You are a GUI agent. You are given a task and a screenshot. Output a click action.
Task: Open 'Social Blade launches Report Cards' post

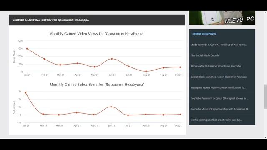click(219, 77)
